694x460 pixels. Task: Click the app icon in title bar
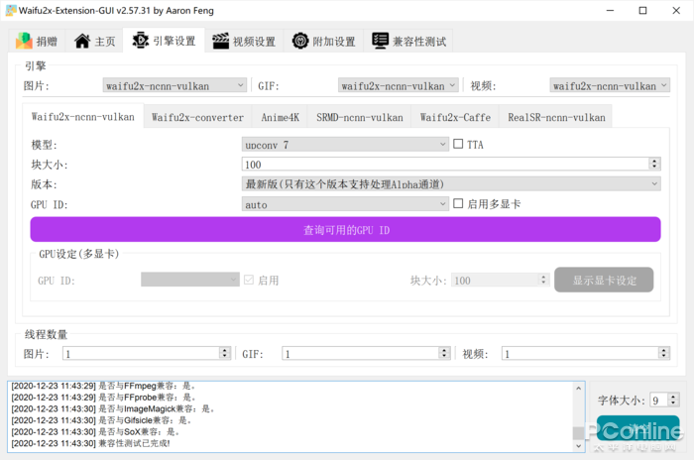click(12, 11)
